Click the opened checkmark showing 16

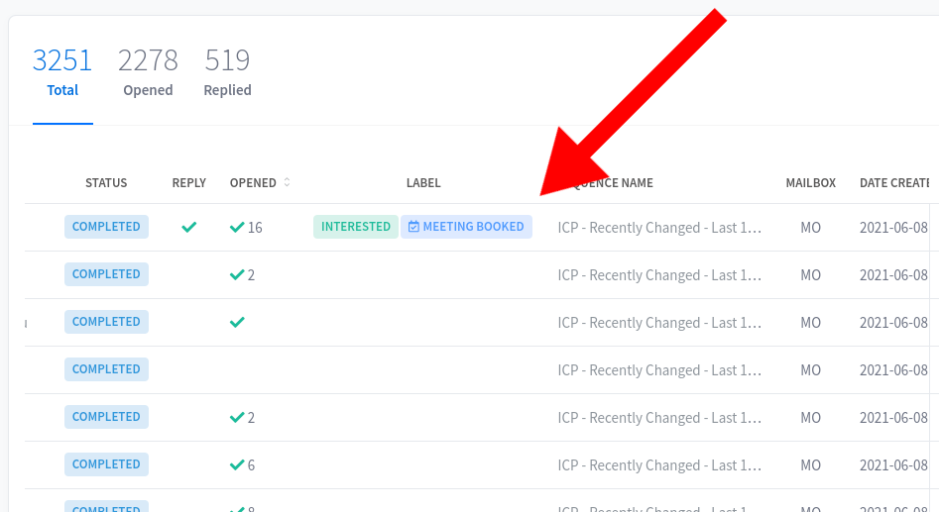(x=237, y=228)
